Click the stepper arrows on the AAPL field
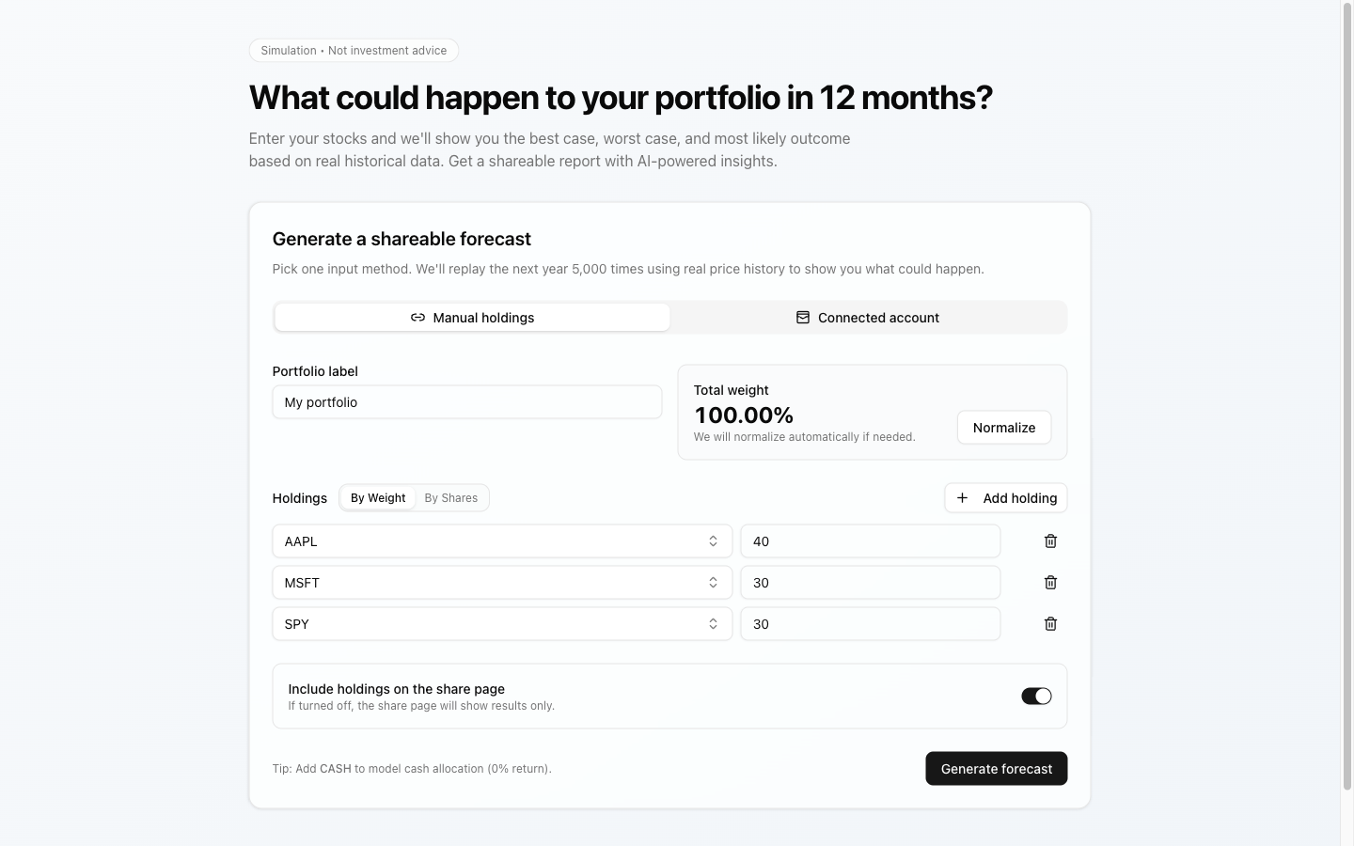The height and width of the screenshot is (846, 1354). [714, 541]
